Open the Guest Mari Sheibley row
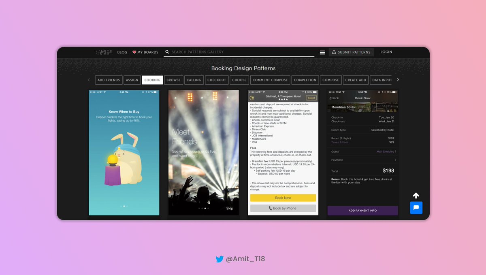The image size is (486, 275). (363, 151)
